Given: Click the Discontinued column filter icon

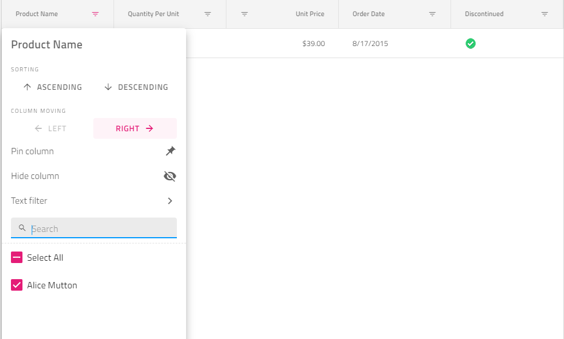Looking at the screenshot, I should click(544, 14).
